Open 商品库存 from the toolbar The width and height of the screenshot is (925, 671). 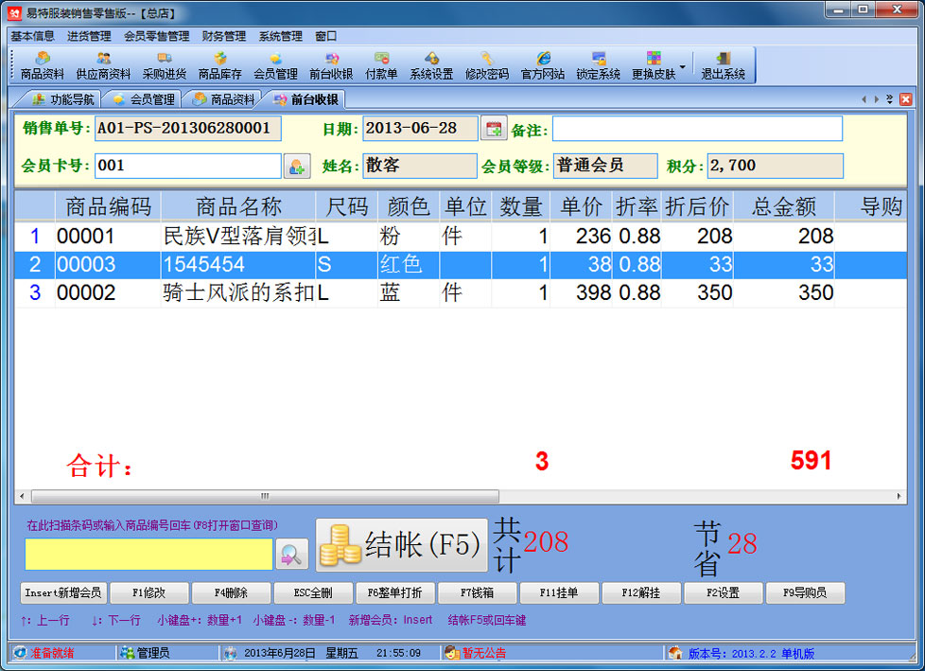219,65
